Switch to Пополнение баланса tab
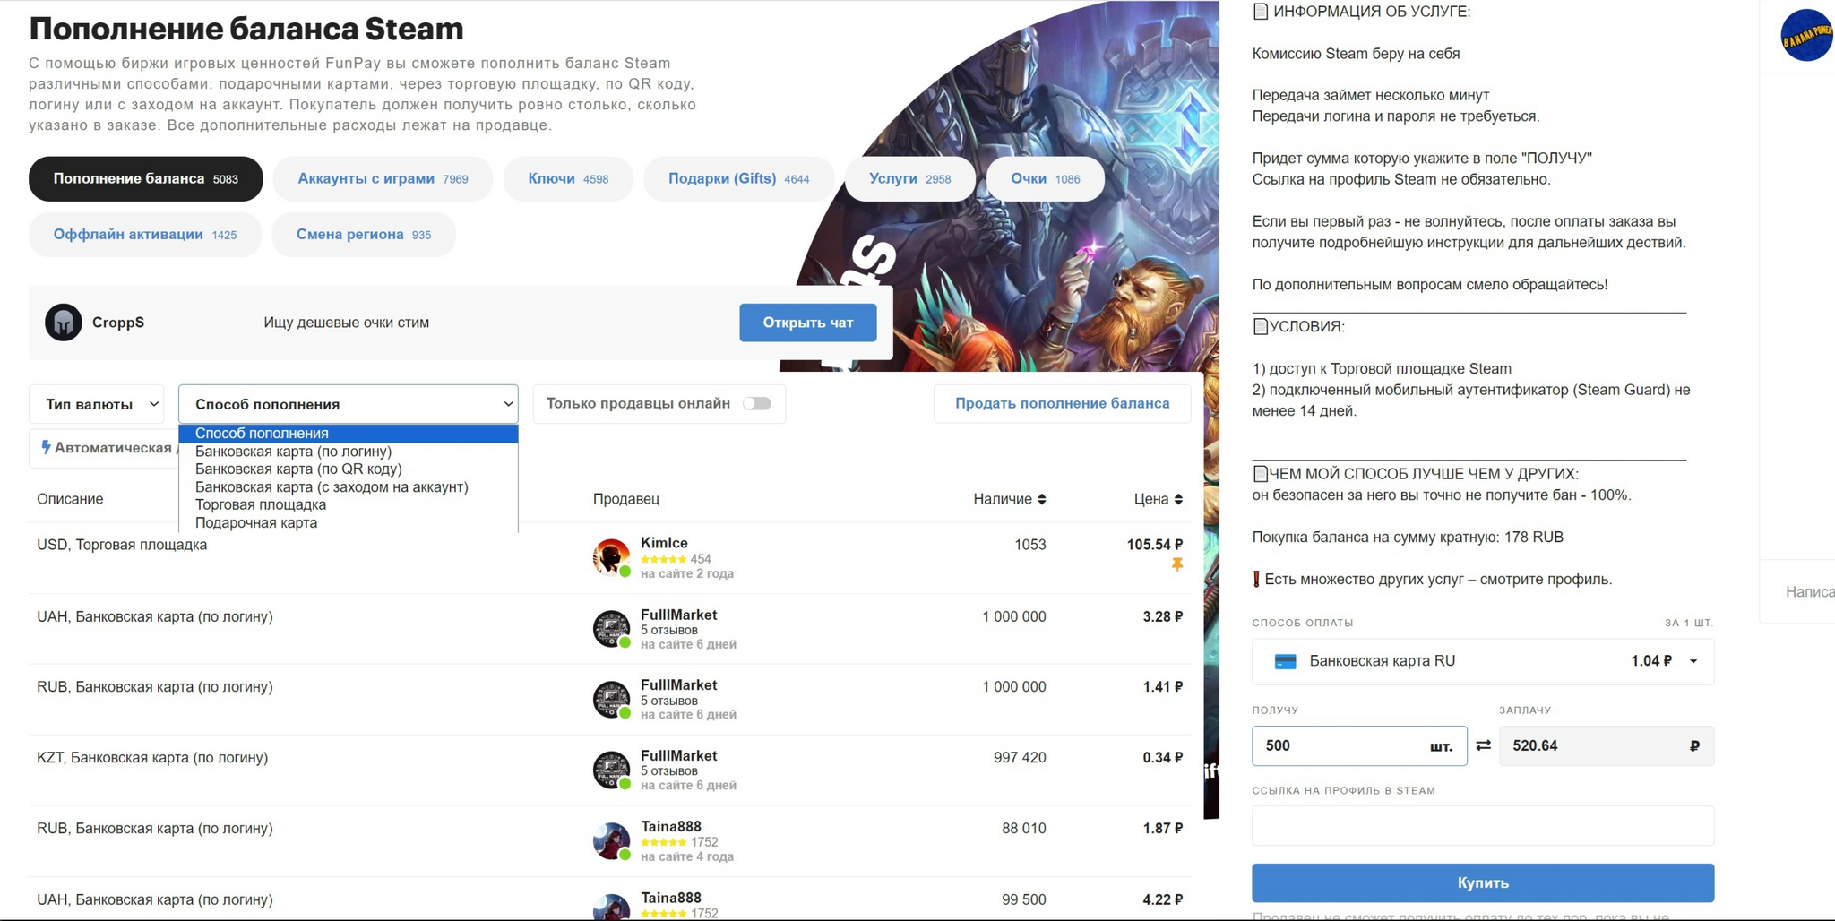1835x921 pixels. coord(146,179)
